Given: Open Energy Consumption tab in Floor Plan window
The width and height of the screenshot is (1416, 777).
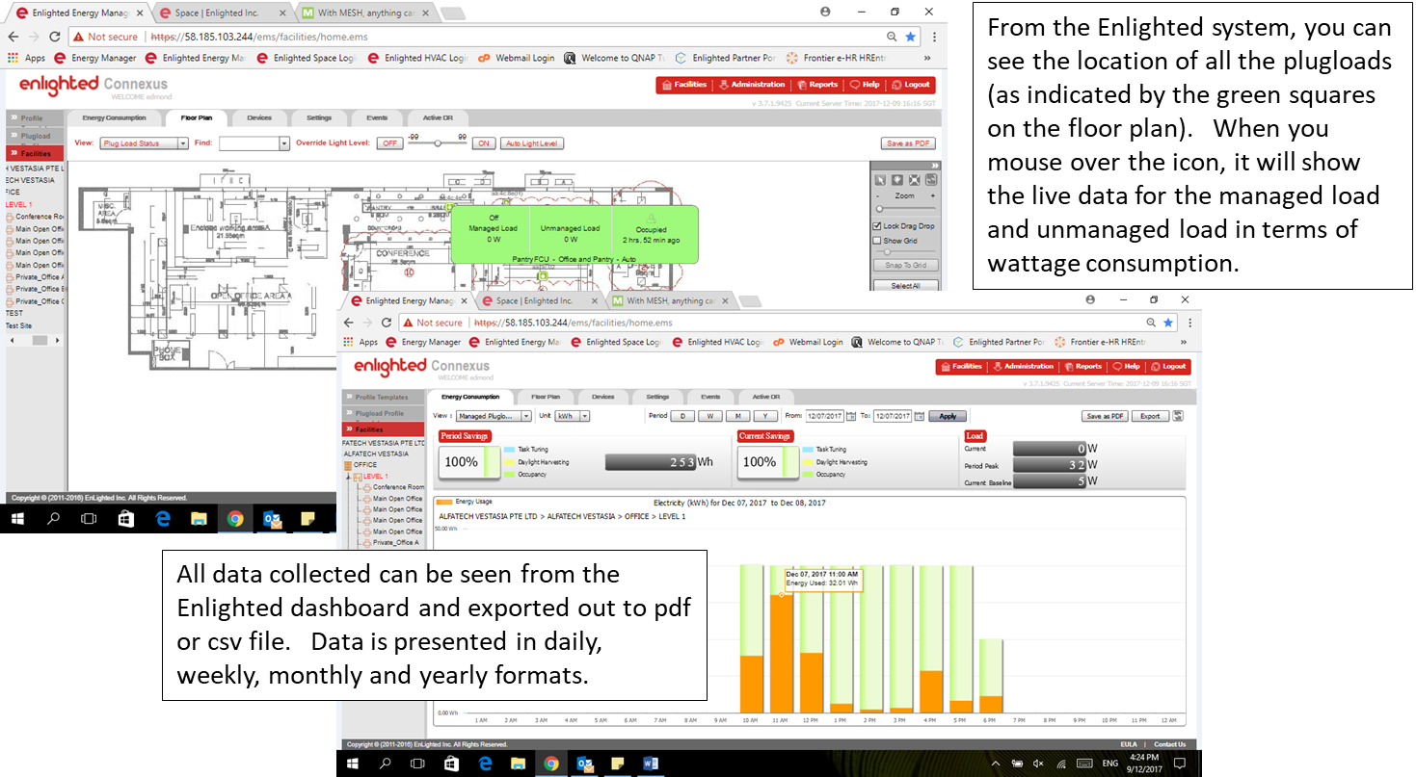Looking at the screenshot, I should pyautogui.click(x=114, y=117).
